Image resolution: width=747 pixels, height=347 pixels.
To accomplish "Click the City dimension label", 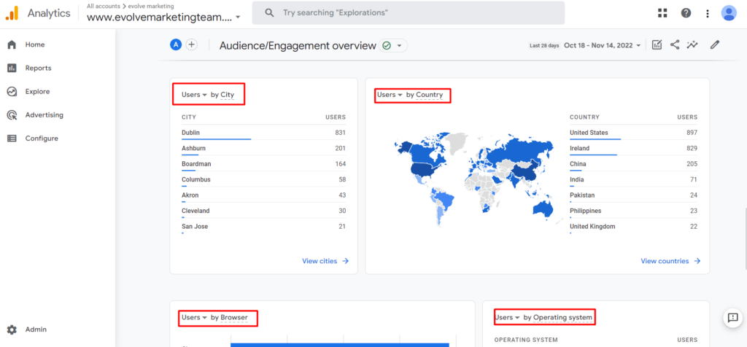I will 228,95.
